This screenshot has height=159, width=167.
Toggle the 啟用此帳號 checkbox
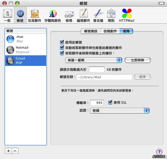coord(62,42)
